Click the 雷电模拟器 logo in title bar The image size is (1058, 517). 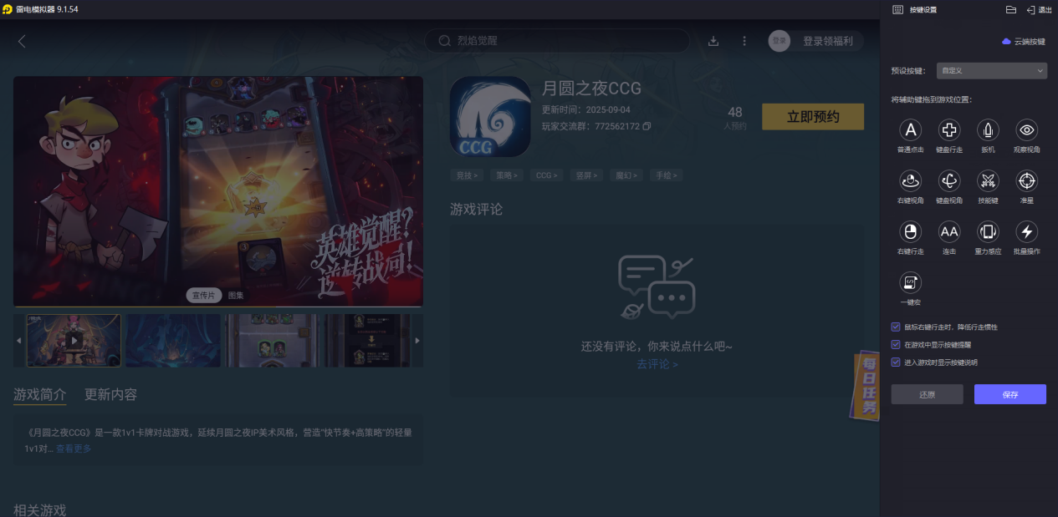[7, 8]
